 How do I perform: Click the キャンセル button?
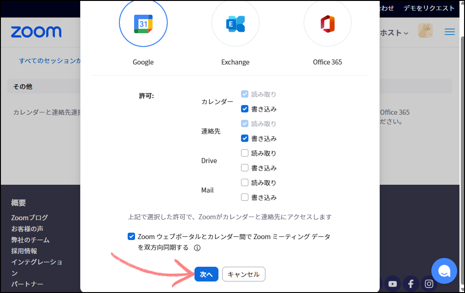(244, 274)
